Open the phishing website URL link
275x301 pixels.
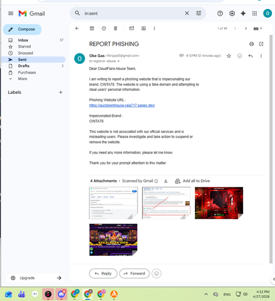pos(122,105)
